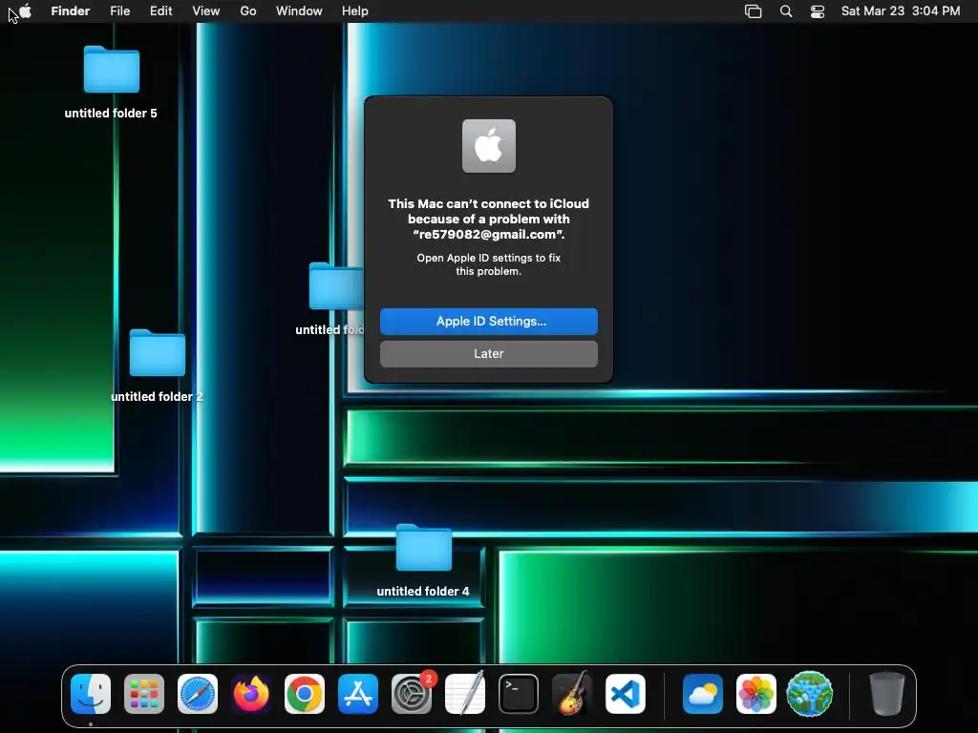Click the Stage Manager menu bar icon
Image resolution: width=978 pixels, height=733 pixels.
pos(753,11)
